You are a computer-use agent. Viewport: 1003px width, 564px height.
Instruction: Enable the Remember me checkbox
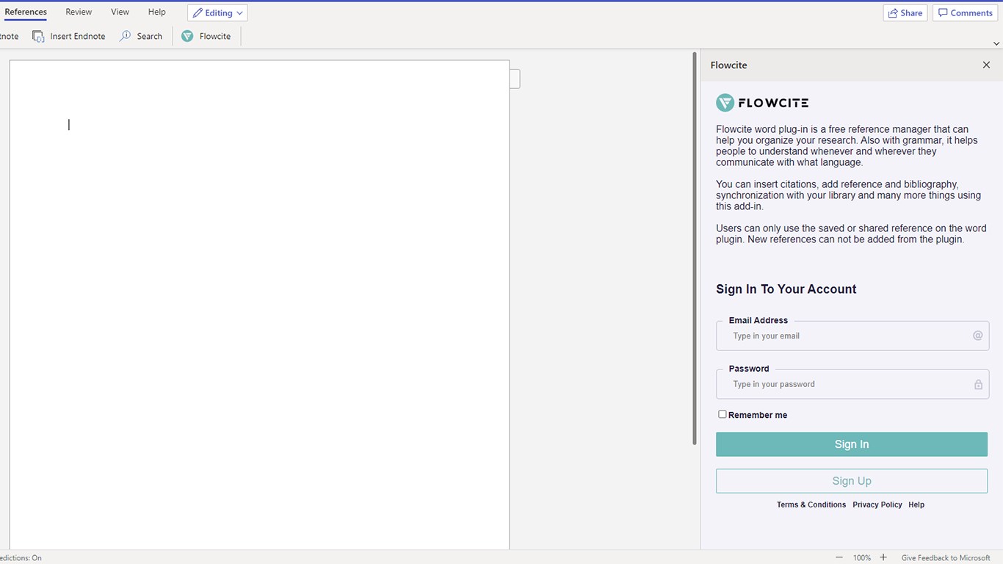pos(723,414)
